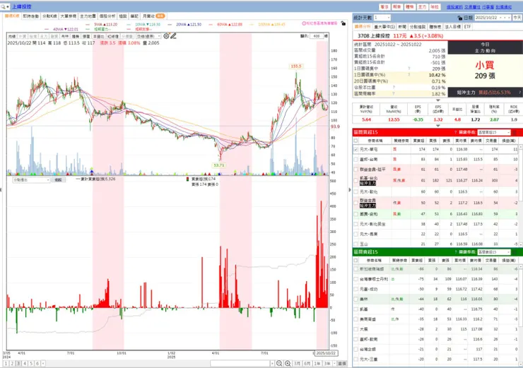Image resolution: width=523 pixels, height=368 pixels.
Task: Click the stock search magnifier icon
Action: point(3,6)
